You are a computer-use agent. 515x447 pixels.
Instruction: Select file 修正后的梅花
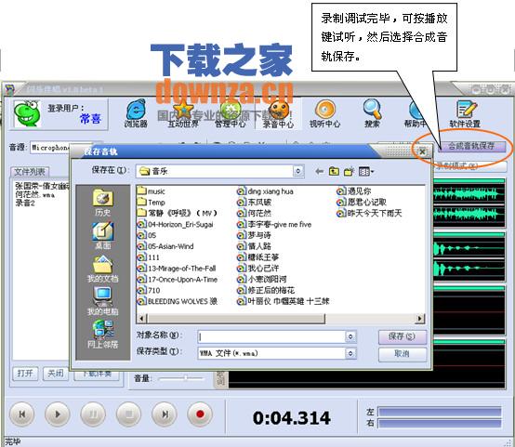266,290
